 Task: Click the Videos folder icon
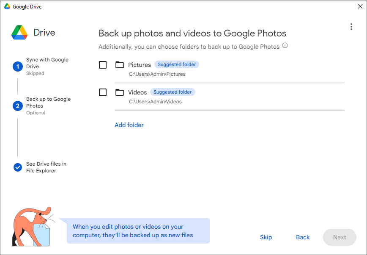coord(120,92)
